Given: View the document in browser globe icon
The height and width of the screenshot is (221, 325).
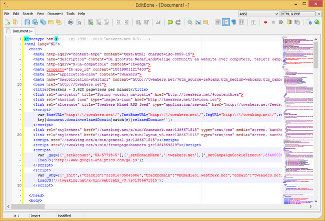Looking at the screenshot, I should [x=317, y=22].
